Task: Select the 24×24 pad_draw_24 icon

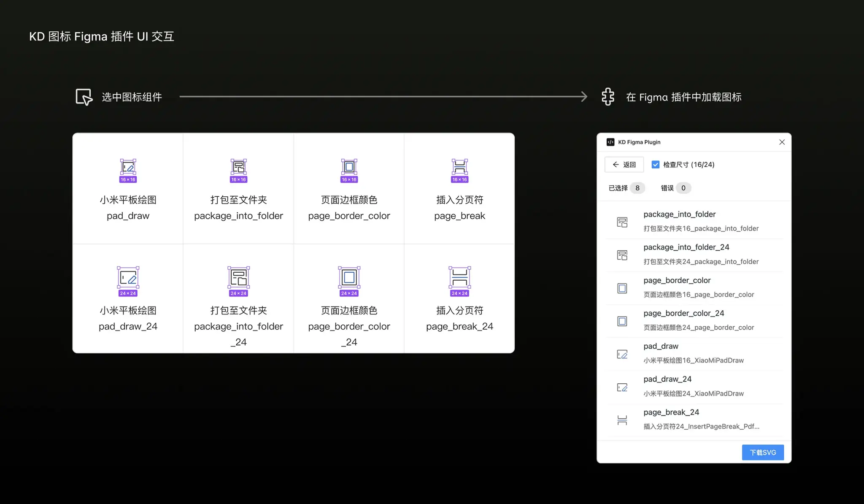Action: pyautogui.click(x=128, y=277)
